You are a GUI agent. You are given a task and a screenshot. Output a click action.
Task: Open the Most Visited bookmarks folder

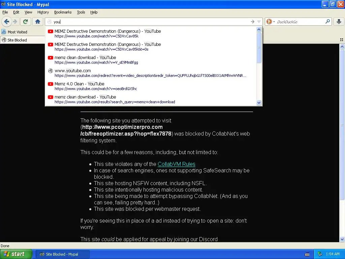[x=14, y=32]
